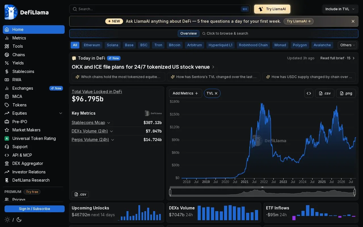
Task: Open the Include in TVL dropdown
Action: tap(340, 9)
